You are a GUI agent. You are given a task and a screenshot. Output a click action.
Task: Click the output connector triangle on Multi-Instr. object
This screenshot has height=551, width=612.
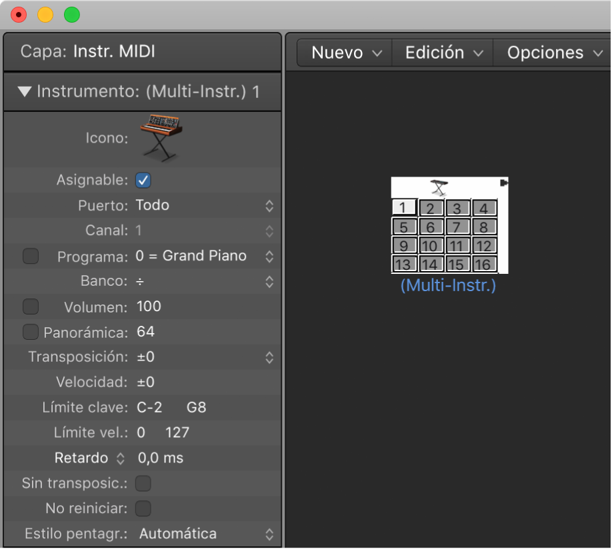504,183
